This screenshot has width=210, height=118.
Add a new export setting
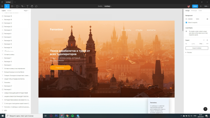coord(207,40)
